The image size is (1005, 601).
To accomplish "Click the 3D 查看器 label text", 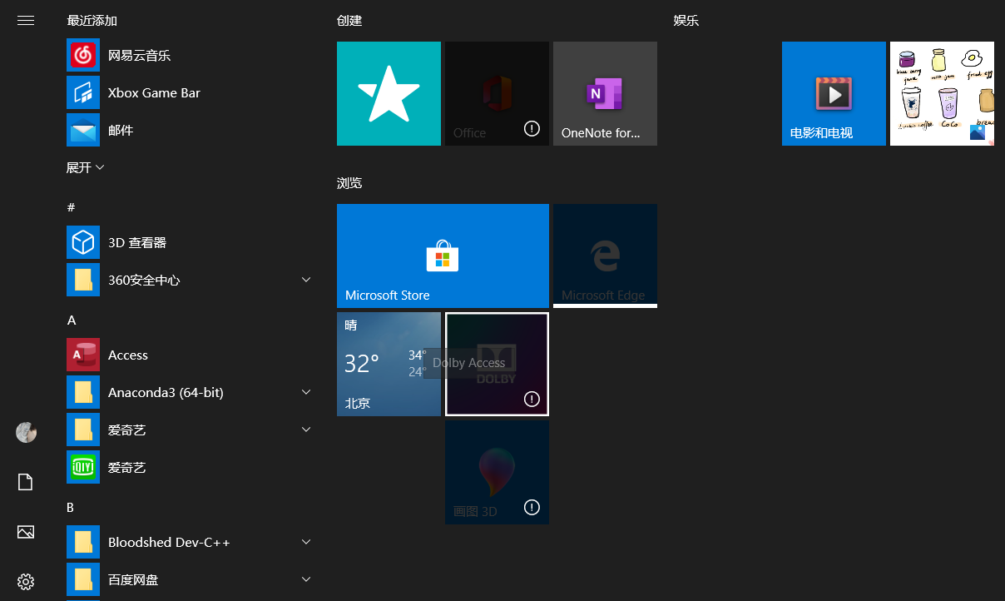I will click(137, 243).
